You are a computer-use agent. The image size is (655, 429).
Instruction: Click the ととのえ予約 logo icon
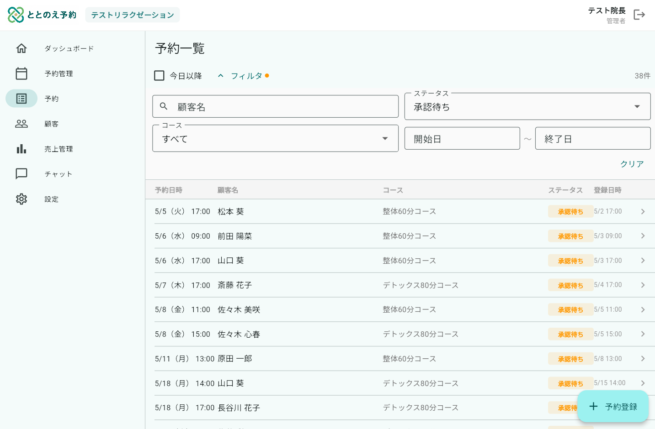point(16,15)
